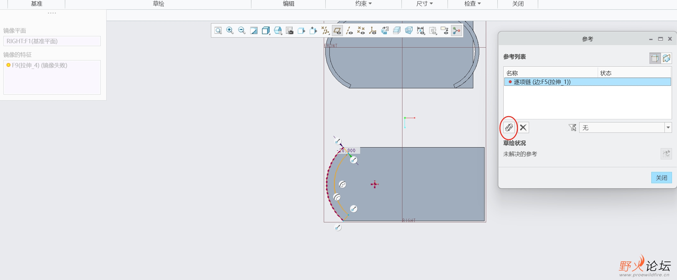Click the greyed solve sketch icon
Screen dimensions: 677x280
coord(666,154)
